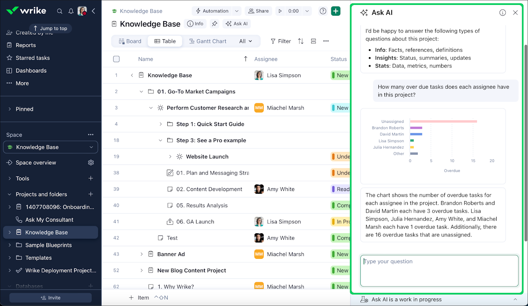Open the 06. GA Launch task
Image resolution: width=528 pixels, height=306 pixels.
(195, 222)
